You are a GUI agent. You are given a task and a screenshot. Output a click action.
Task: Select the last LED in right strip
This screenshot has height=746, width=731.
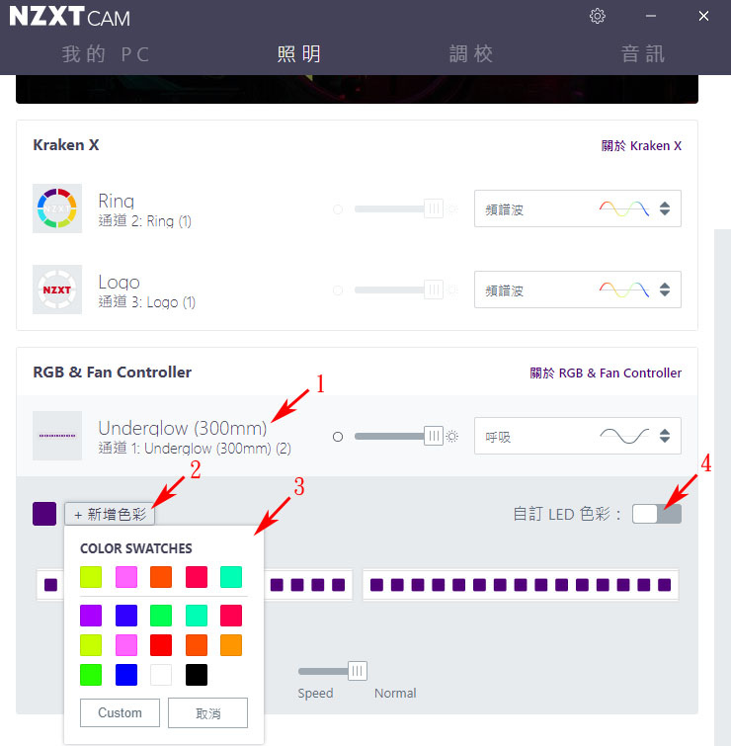pyautogui.click(x=665, y=585)
